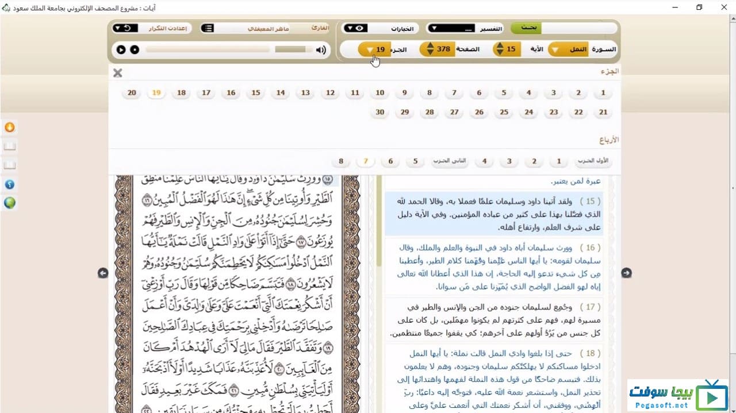Adjust the volume slider bar
This screenshot has height=413, width=736.
294,50
